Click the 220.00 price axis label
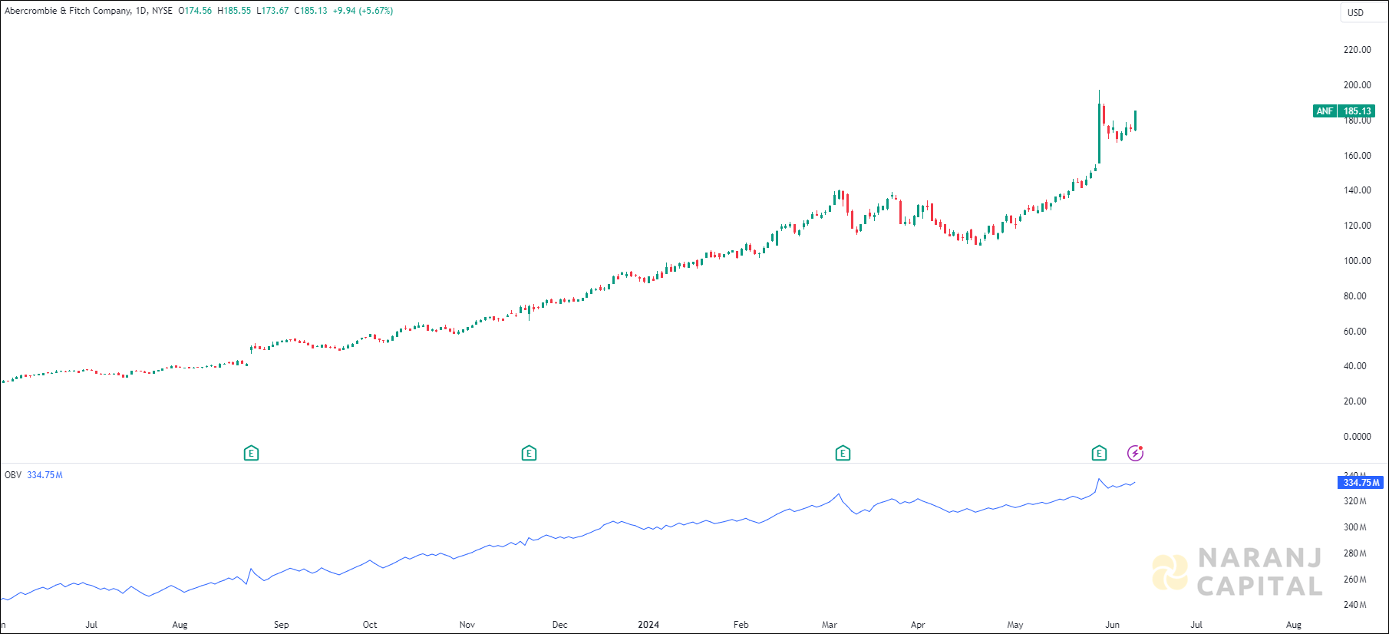This screenshot has height=634, width=1389. point(1357,50)
